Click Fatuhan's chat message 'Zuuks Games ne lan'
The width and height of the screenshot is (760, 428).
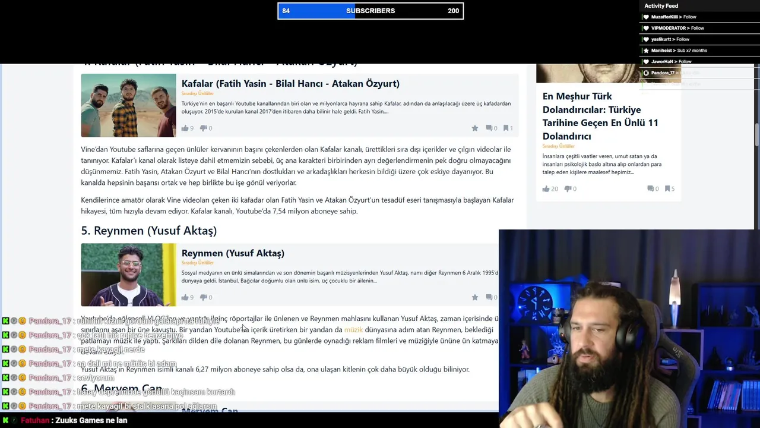coord(91,420)
